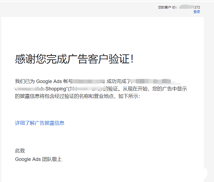Screen dimensions: 214x182
Task: Click Google Ads in the first body line
Action: (x=49, y=81)
